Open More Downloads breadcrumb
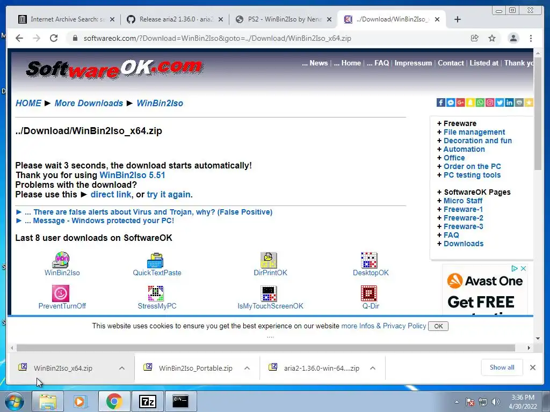 coord(89,103)
